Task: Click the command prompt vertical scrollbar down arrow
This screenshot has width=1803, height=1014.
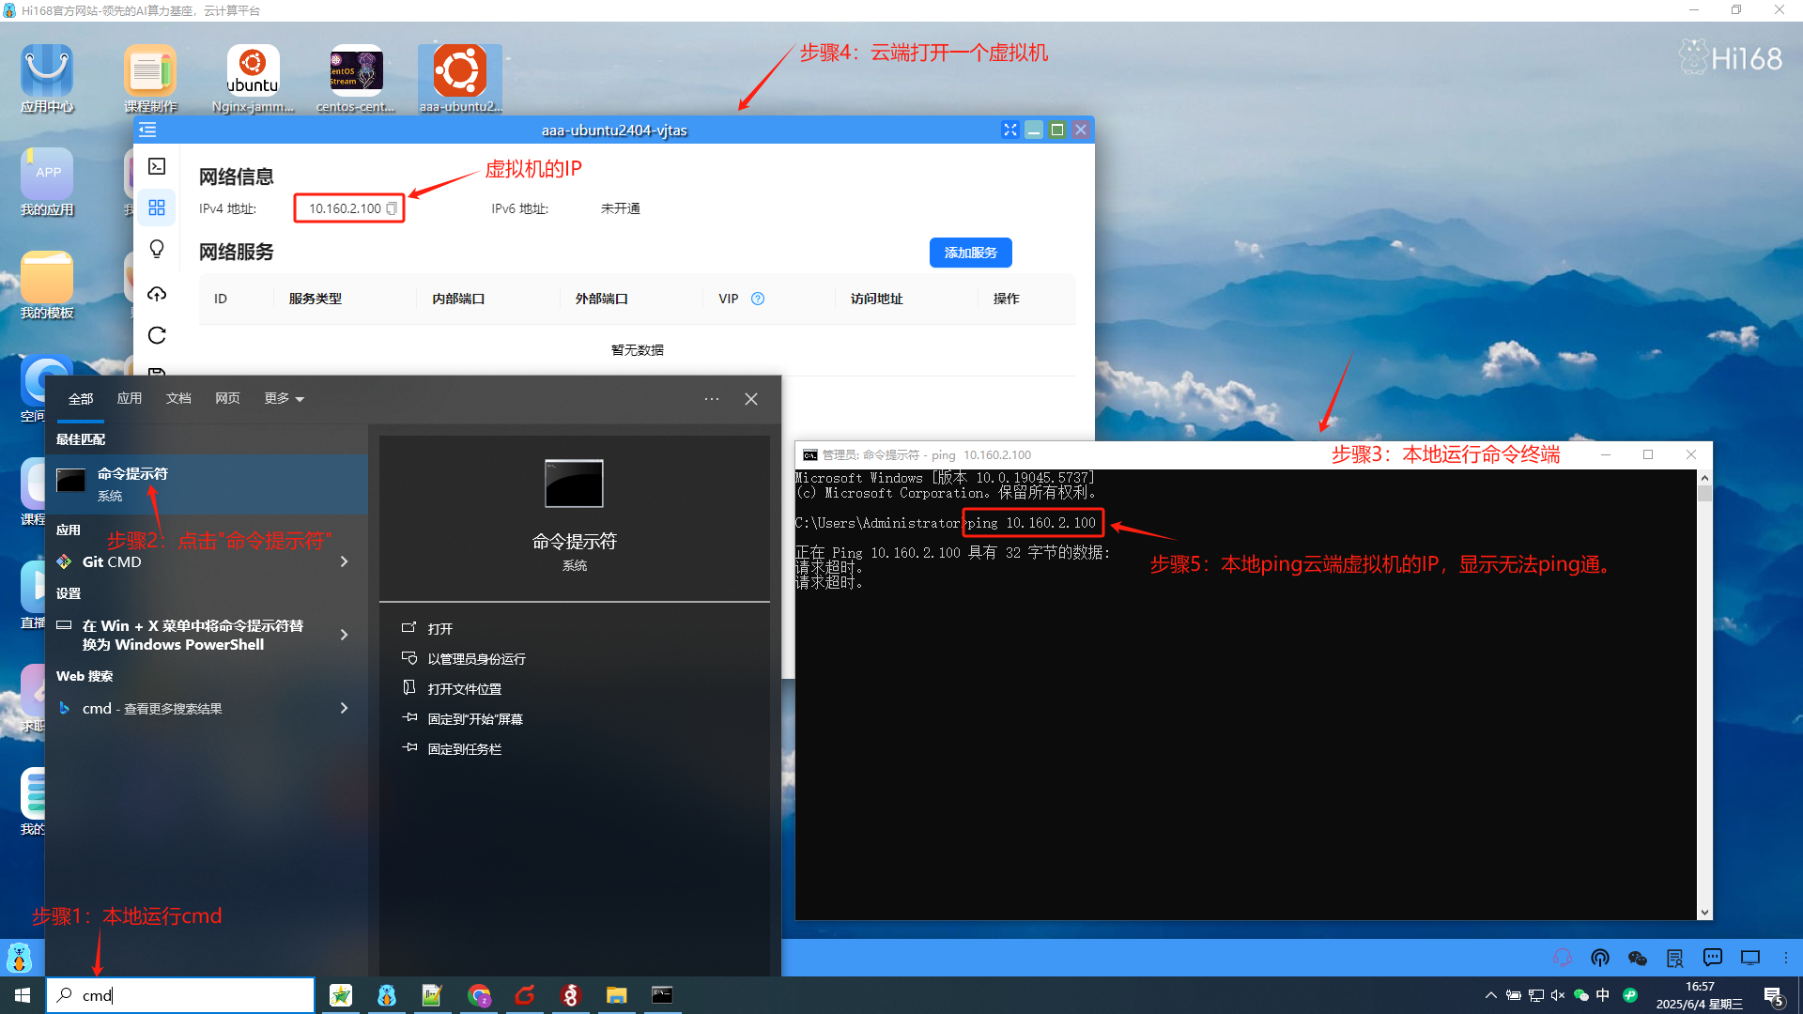Action: pos(1704,912)
